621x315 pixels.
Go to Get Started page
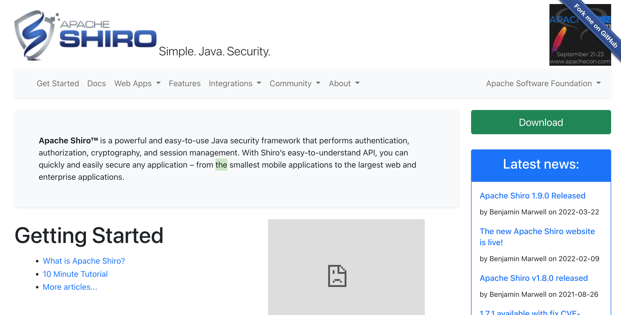tap(58, 83)
